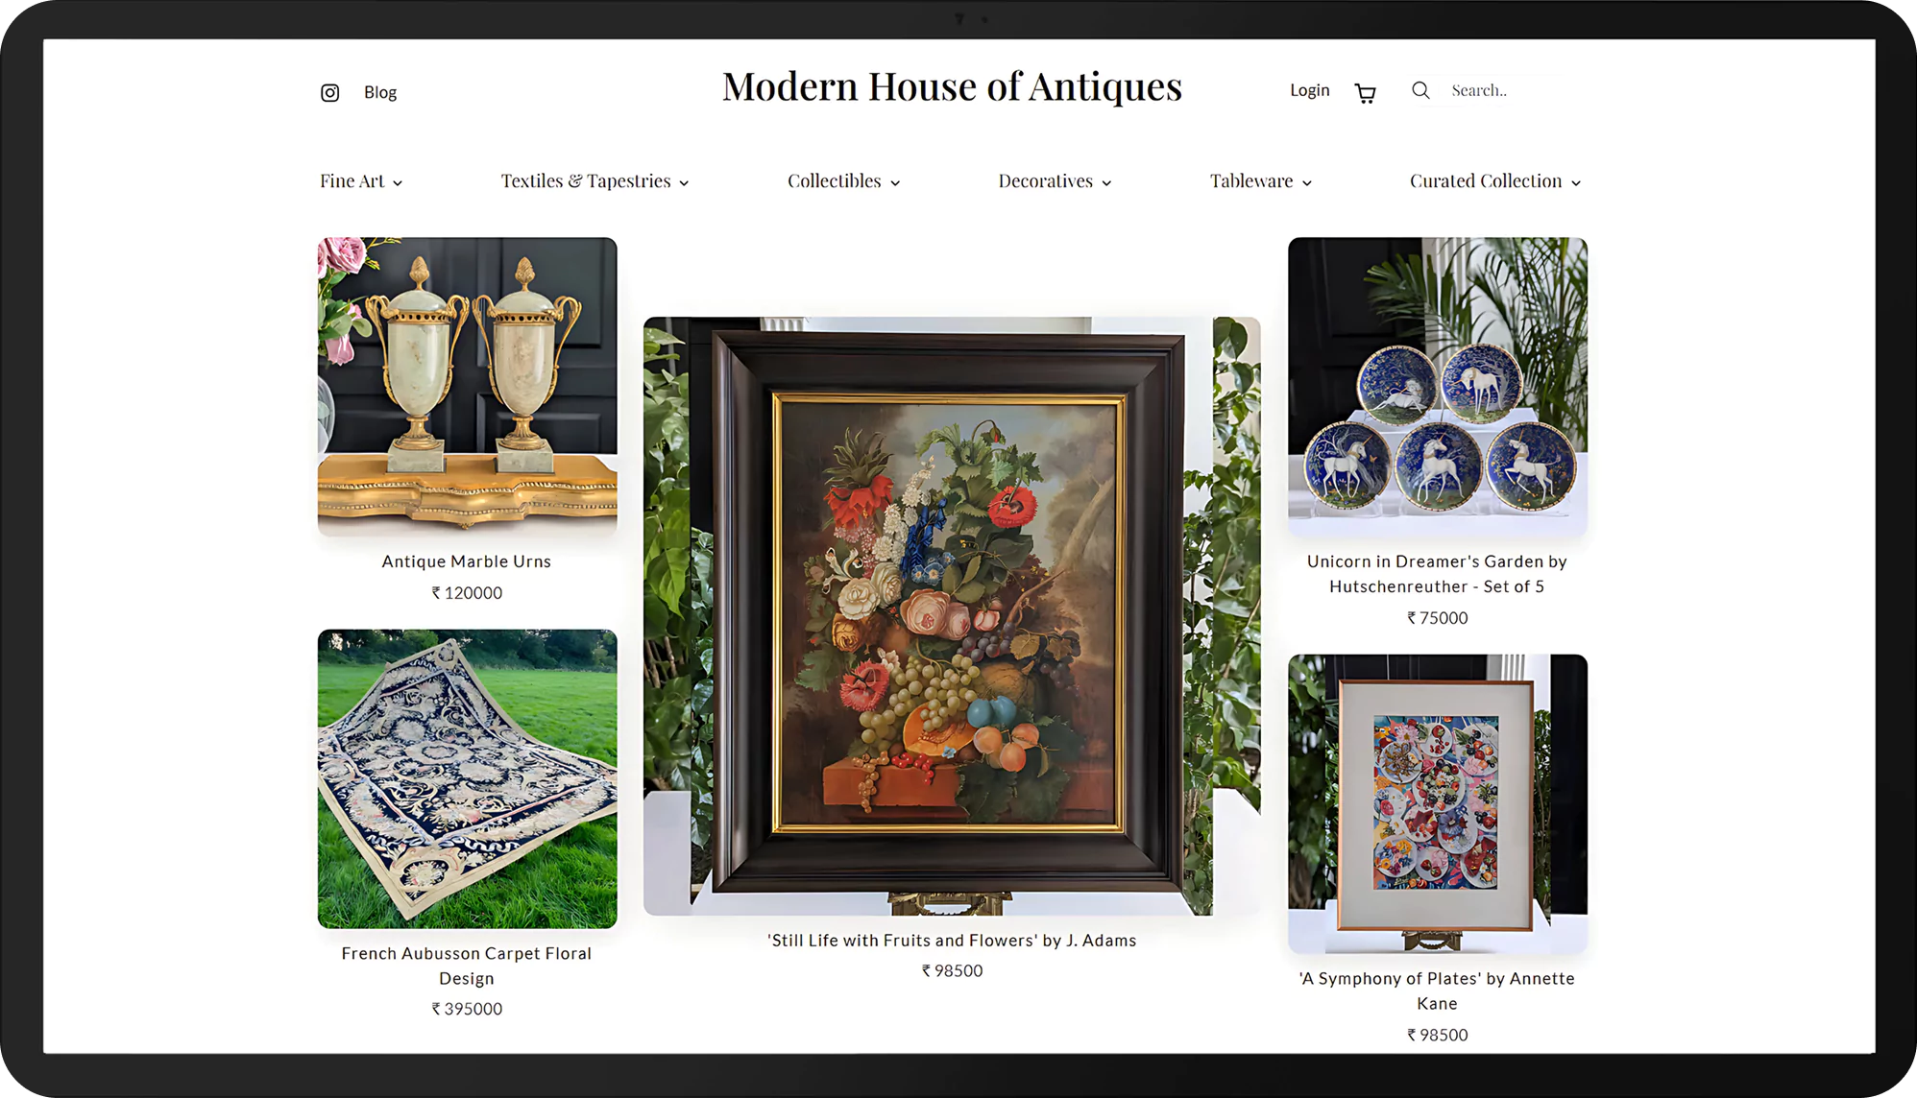This screenshot has width=1917, height=1098.
Task: Click the Modern House of Antiques title
Action: click(x=952, y=87)
